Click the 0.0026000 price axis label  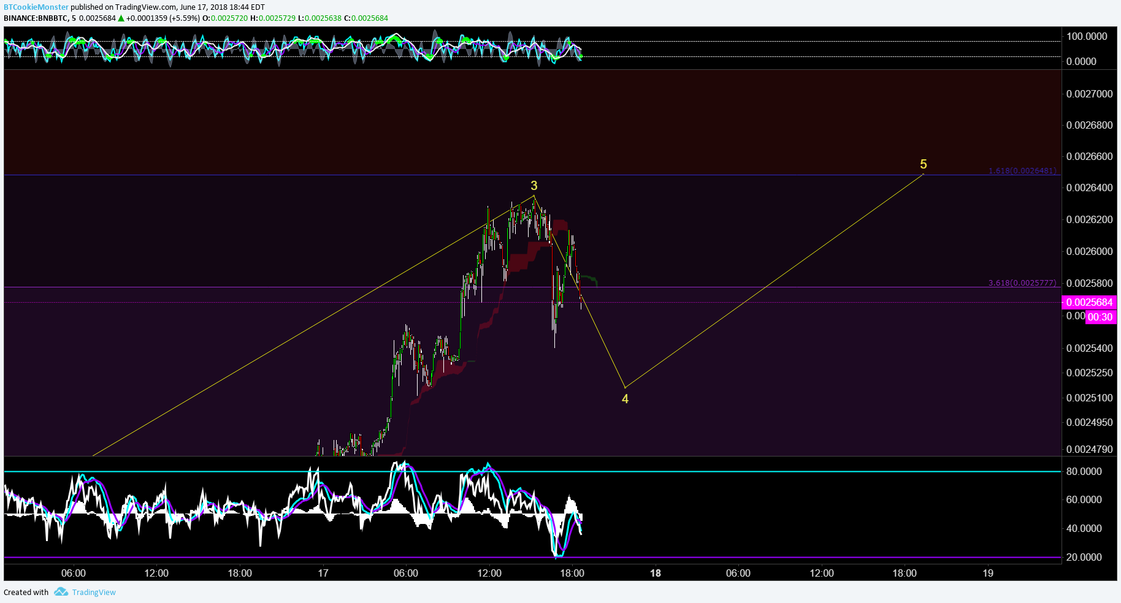click(1090, 251)
